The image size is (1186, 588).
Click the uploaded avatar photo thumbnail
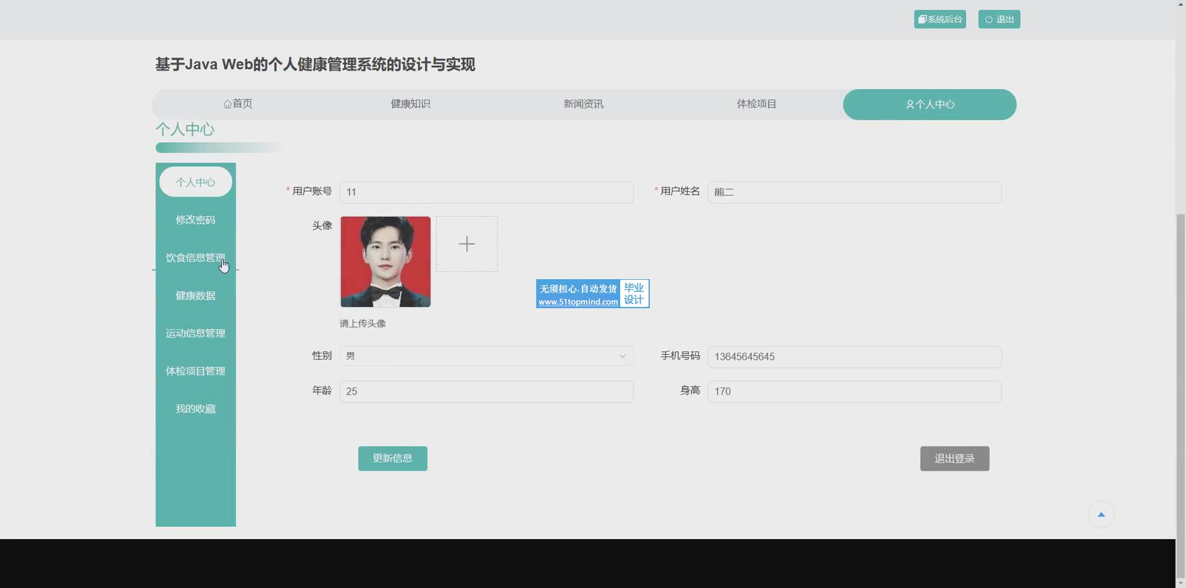[385, 261]
